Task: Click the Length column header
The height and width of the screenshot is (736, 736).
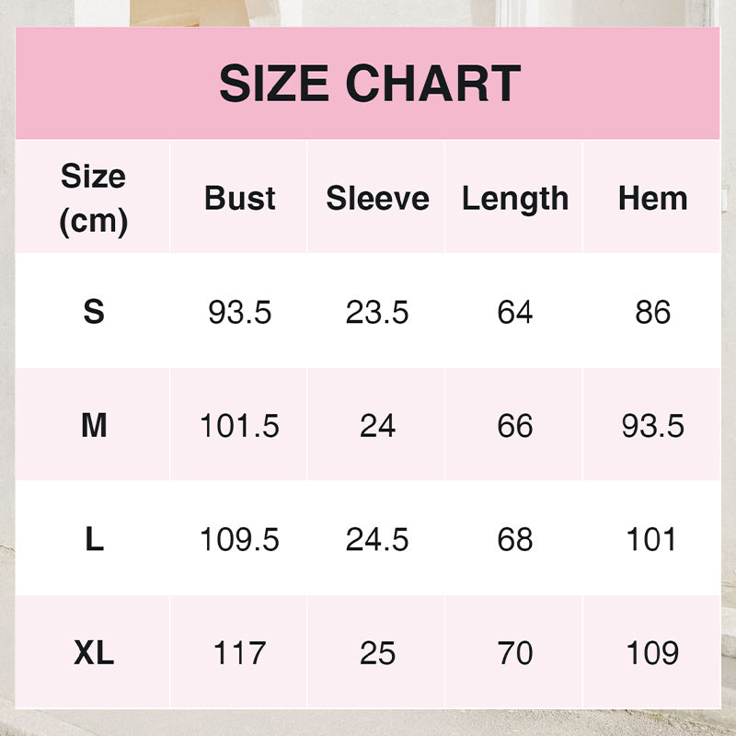Action: [x=514, y=198]
